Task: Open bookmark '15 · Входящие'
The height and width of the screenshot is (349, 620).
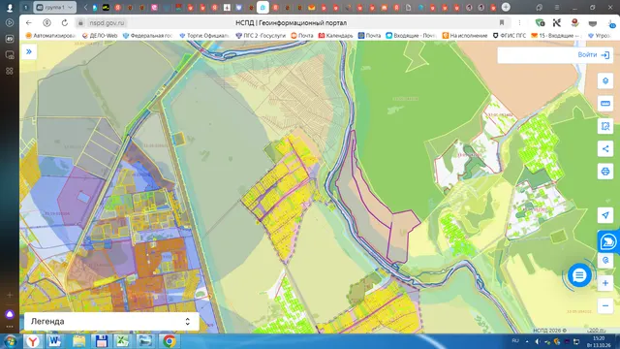Action: point(556,36)
